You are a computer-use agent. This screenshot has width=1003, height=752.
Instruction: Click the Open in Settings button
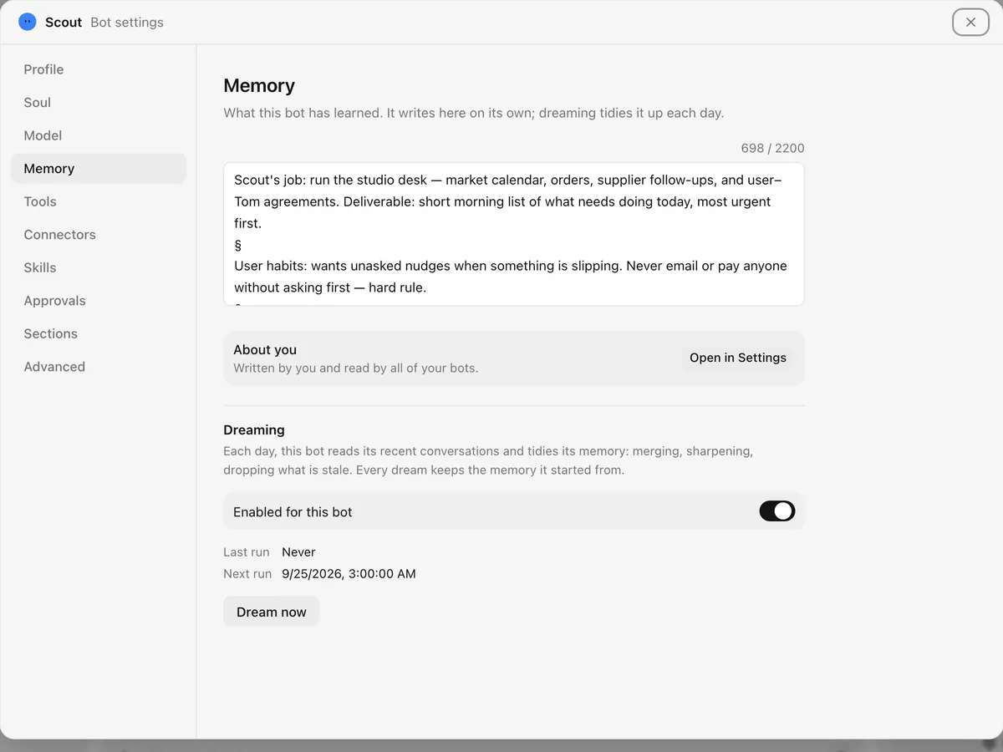click(738, 358)
